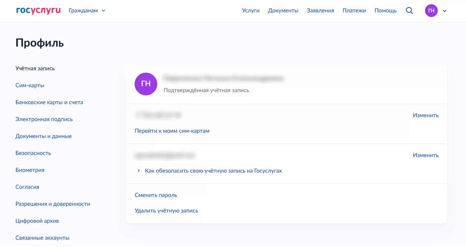The width and height of the screenshot is (466, 247).
Task: Open the search magnifier icon
Action: (x=409, y=11)
